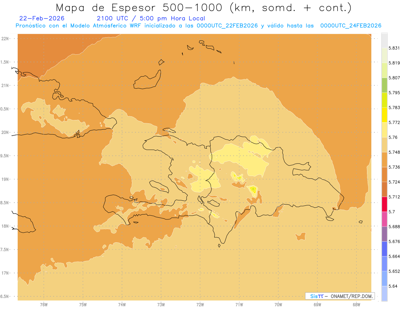Click the 'SisTT - ONAMET/REP.DOM.' credit box
400x309 pixels.
click(340, 296)
